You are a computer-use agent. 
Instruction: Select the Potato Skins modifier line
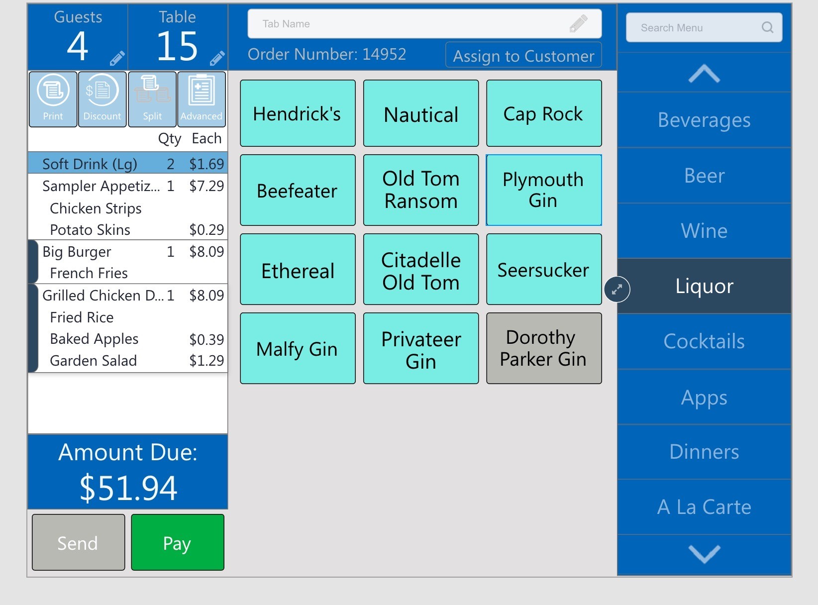tap(128, 229)
